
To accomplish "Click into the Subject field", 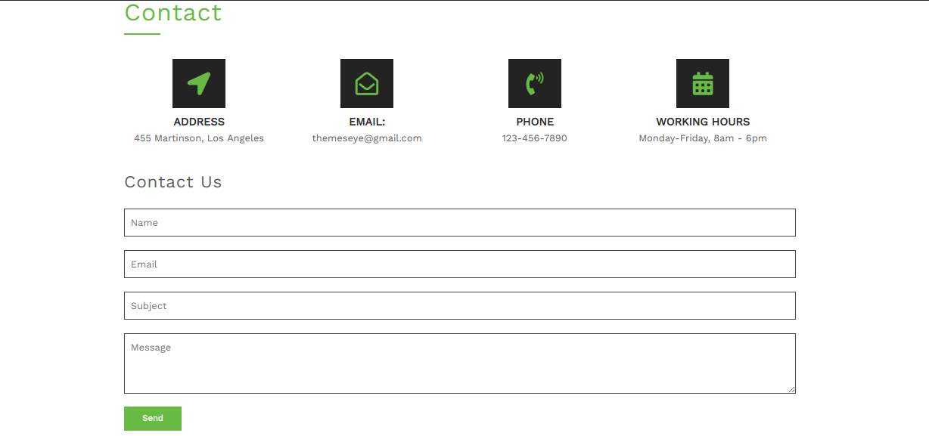I will click(x=459, y=306).
